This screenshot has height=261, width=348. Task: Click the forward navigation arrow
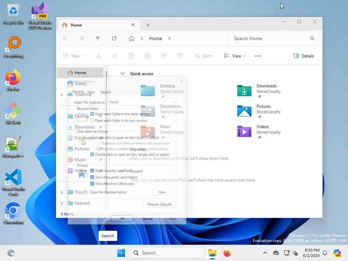pyautogui.click(x=82, y=38)
